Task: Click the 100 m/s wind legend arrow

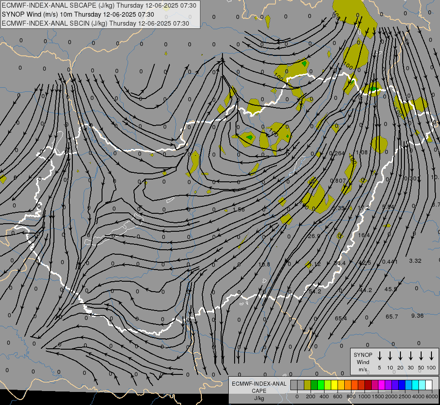Action: [431, 356]
